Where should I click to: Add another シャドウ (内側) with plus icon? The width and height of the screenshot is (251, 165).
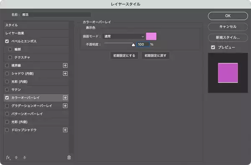[65, 73]
